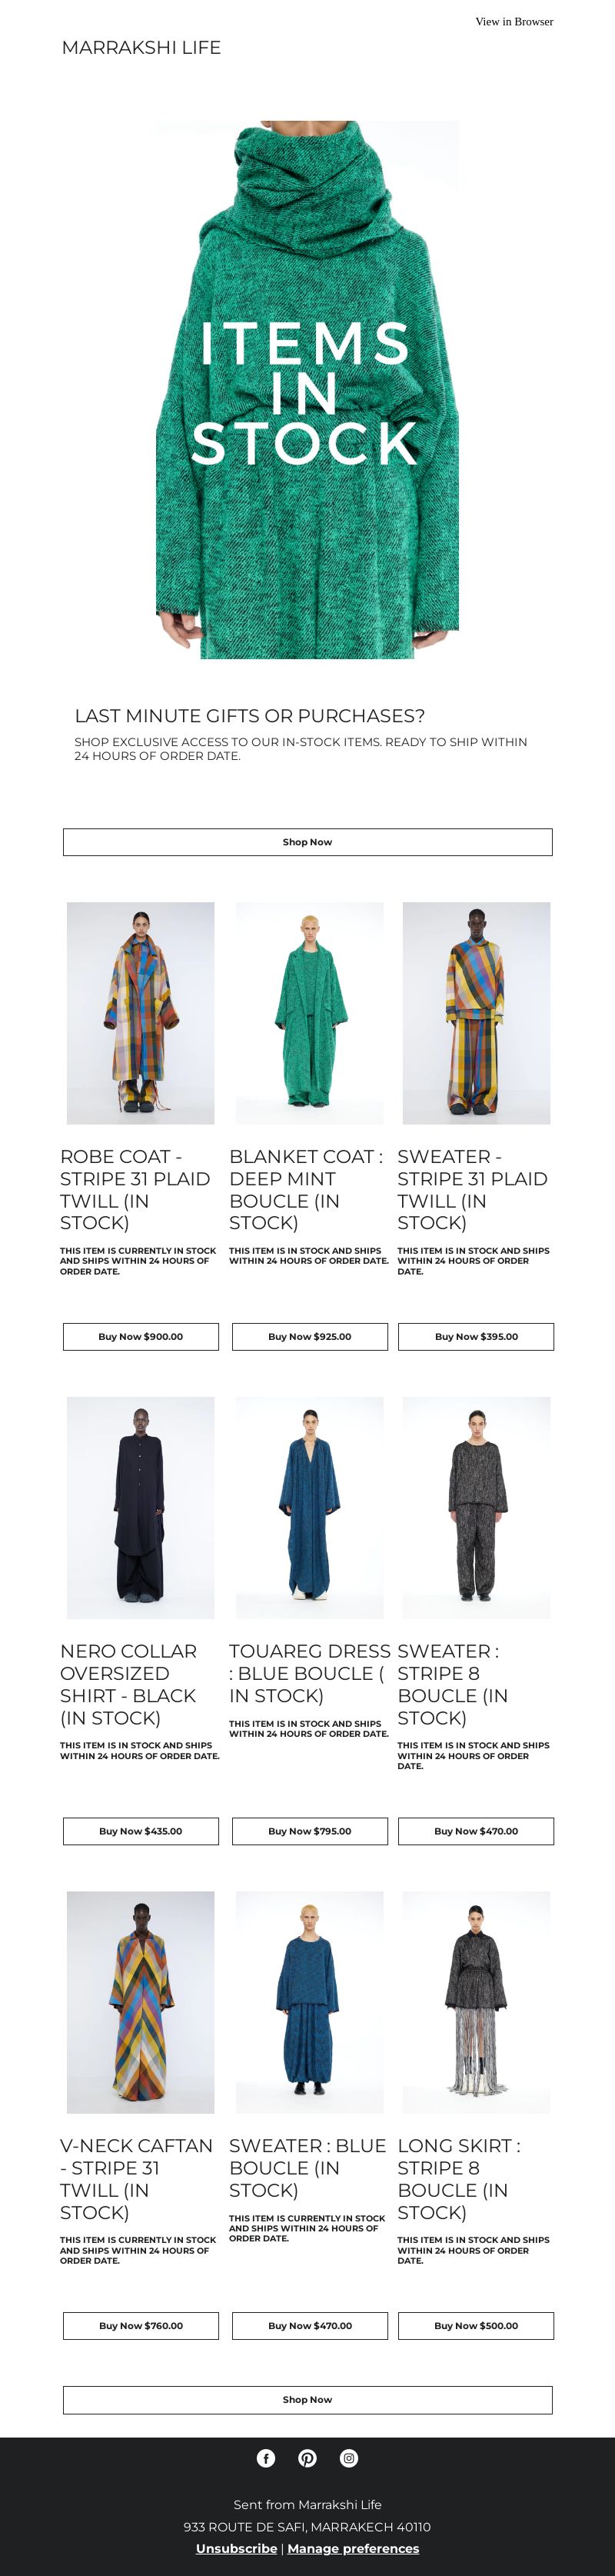This screenshot has width=615, height=2576.
Task: Open the Items In Stock hero image
Action: (x=307, y=390)
